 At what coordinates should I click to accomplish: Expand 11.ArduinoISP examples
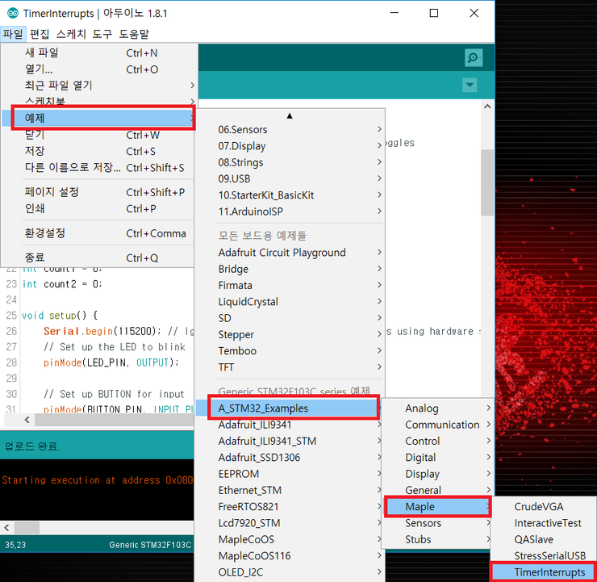290,211
